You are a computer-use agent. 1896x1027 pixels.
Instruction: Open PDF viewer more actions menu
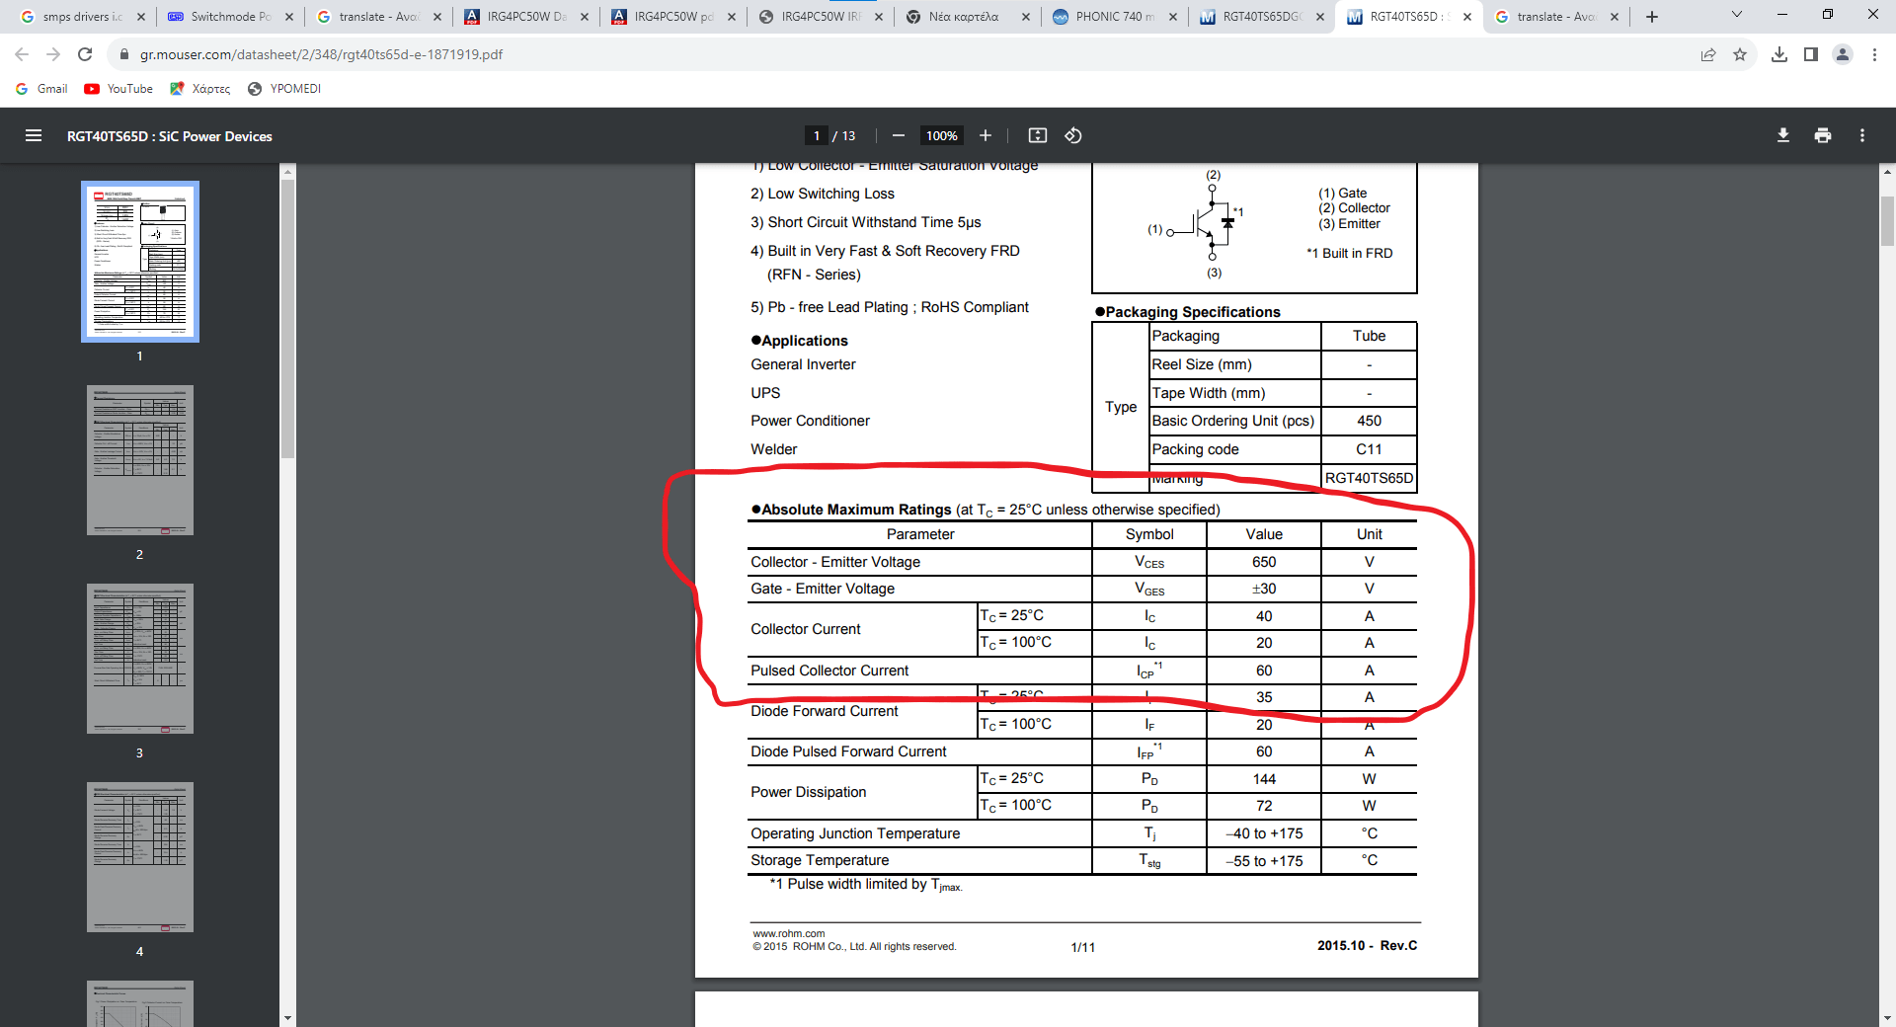coord(1862,135)
